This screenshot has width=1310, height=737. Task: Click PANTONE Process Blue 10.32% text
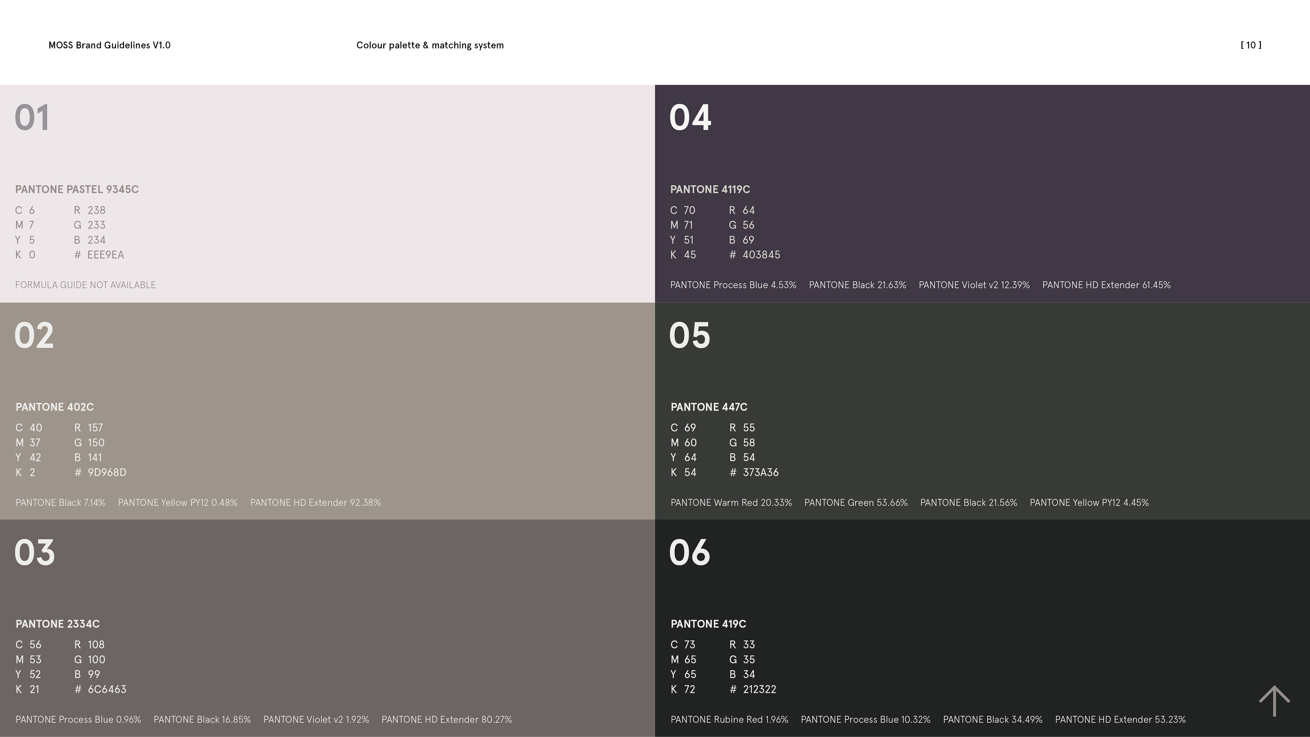[865, 720]
